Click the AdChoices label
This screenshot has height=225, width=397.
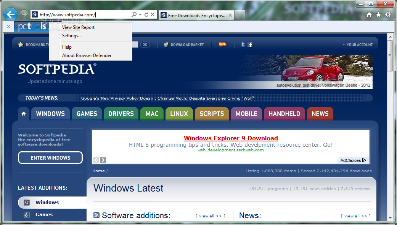pyautogui.click(x=353, y=160)
